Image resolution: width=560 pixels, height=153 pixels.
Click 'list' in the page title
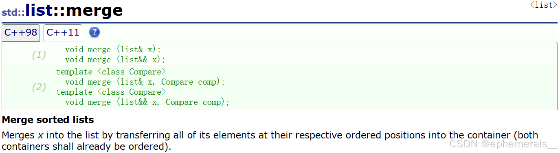tap(39, 10)
